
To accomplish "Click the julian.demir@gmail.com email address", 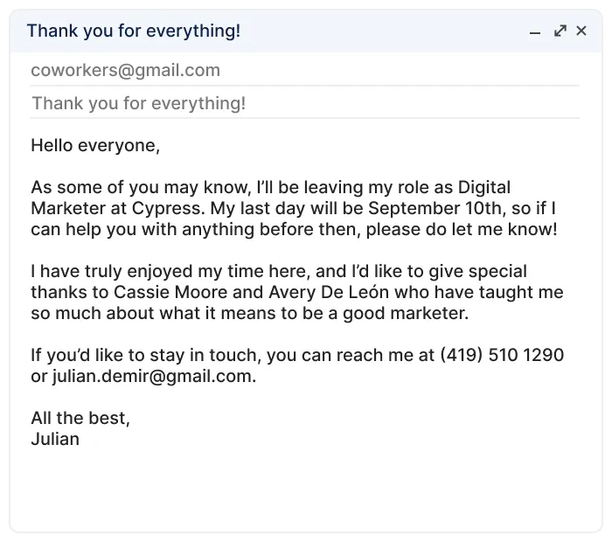I will point(154,377).
